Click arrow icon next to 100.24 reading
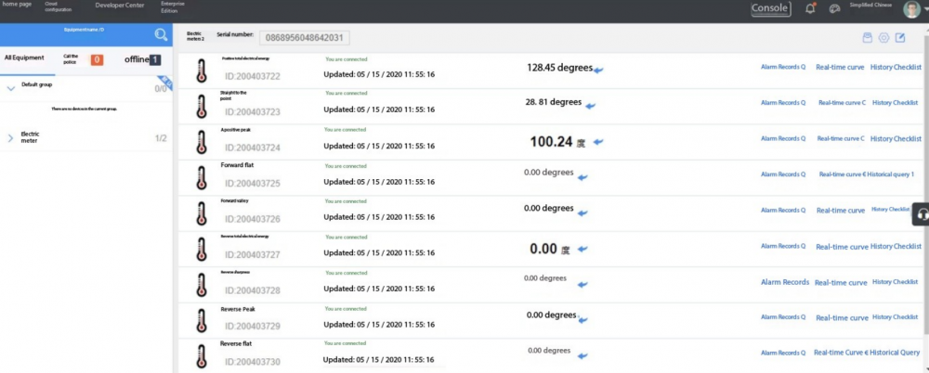Screen dimensions: 929x373 point(598,142)
